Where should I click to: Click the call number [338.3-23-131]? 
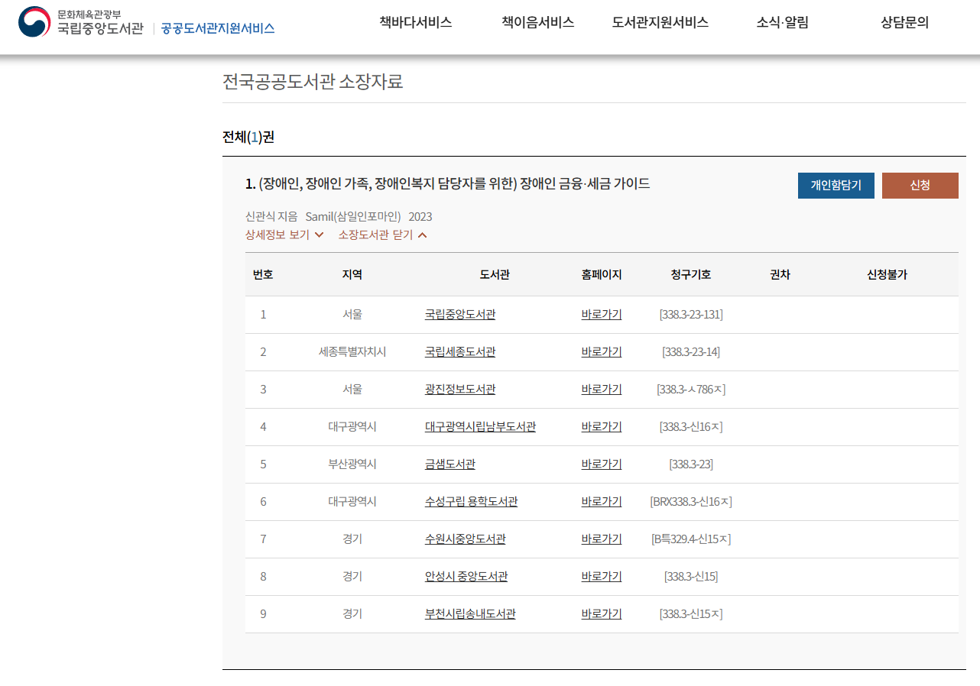[x=691, y=314]
